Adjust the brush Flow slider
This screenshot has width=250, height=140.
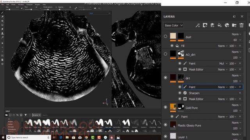tap(31, 9)
